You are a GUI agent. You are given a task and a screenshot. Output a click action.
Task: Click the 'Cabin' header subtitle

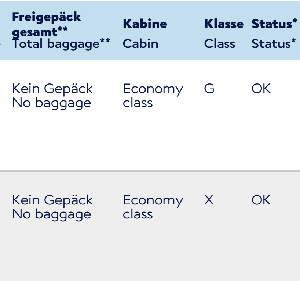click(x=140, y=44)
